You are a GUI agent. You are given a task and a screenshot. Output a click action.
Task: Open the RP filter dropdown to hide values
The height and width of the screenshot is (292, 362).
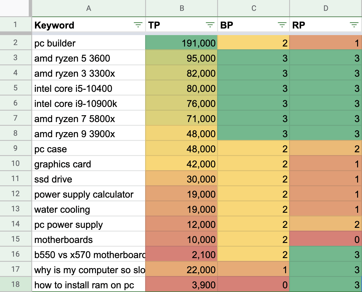354,25
